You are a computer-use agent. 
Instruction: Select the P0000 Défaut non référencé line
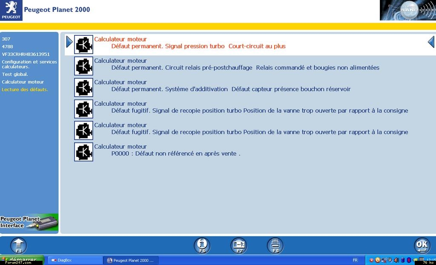(x=176, y=153)
